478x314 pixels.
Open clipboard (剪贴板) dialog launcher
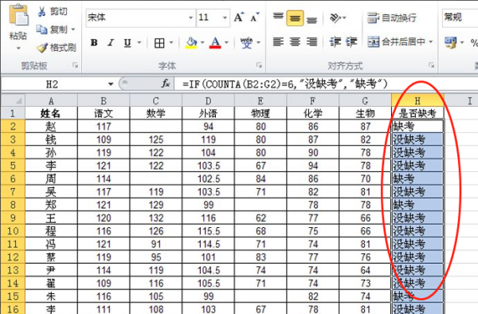tap(75, 65)
